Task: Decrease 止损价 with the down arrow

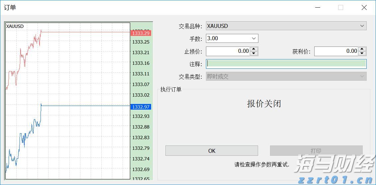Action: (x=254, y=53)
